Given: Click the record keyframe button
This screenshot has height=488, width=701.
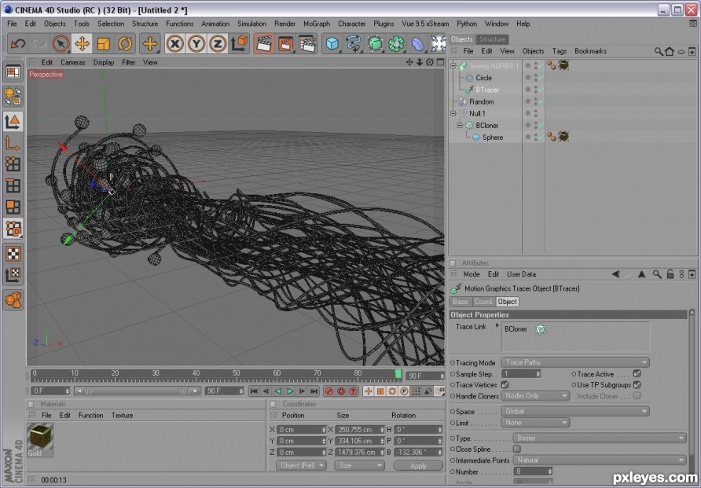Looking at the screenshot, I should pyautogui.click(x=329, y=391).
